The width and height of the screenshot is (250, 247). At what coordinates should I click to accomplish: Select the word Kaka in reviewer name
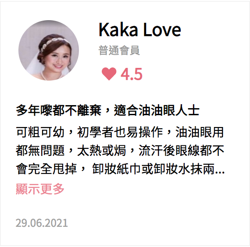tap(118, 30)
